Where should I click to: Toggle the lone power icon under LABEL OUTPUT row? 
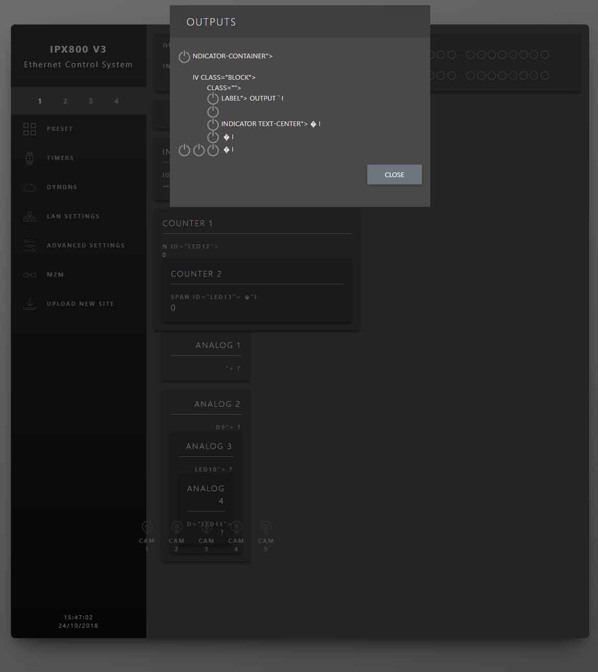[213, 111]
